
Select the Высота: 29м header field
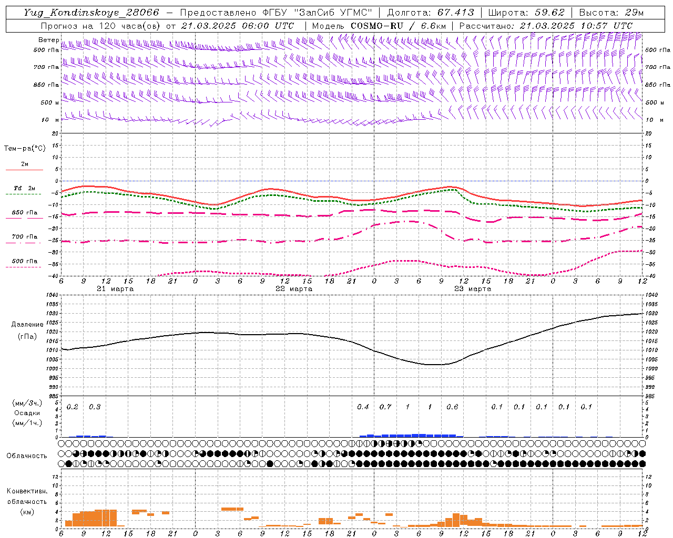point(612,13)
